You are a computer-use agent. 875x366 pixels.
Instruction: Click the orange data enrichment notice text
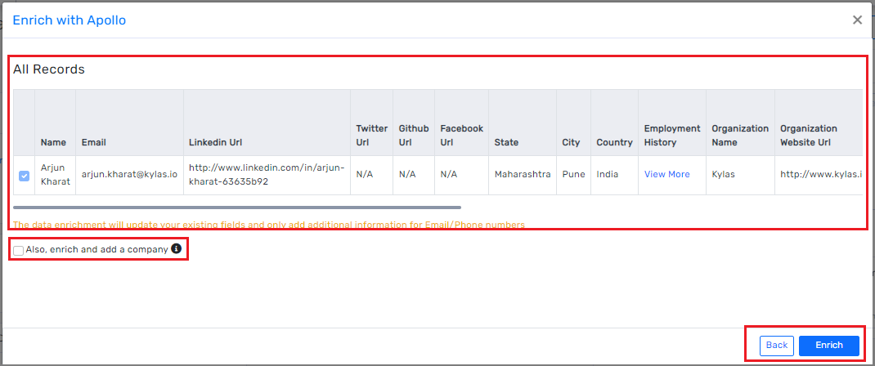[x=268, y=225]
